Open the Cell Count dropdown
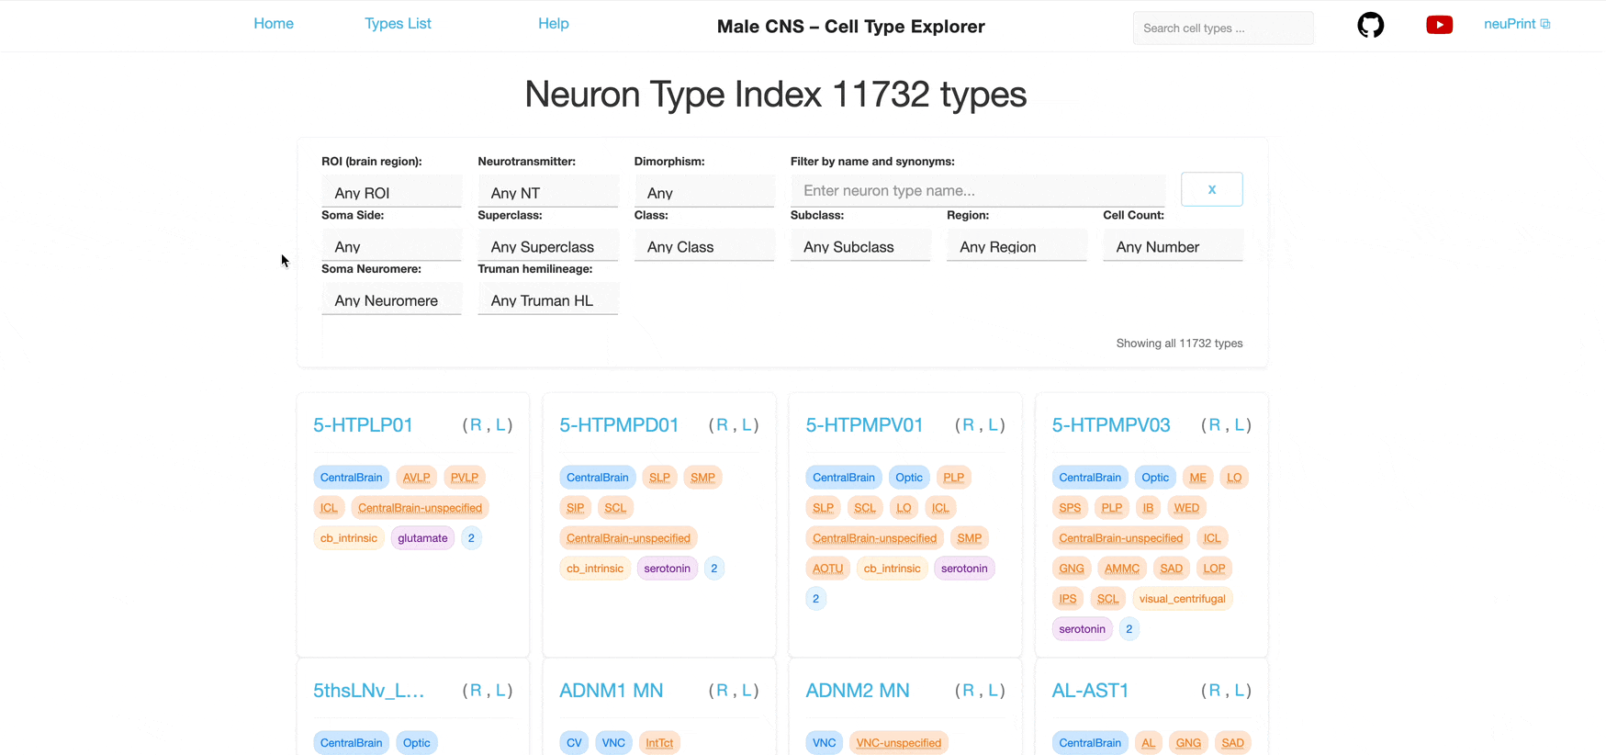The width and height of the screenshot is (1606, 755). 1173,246
